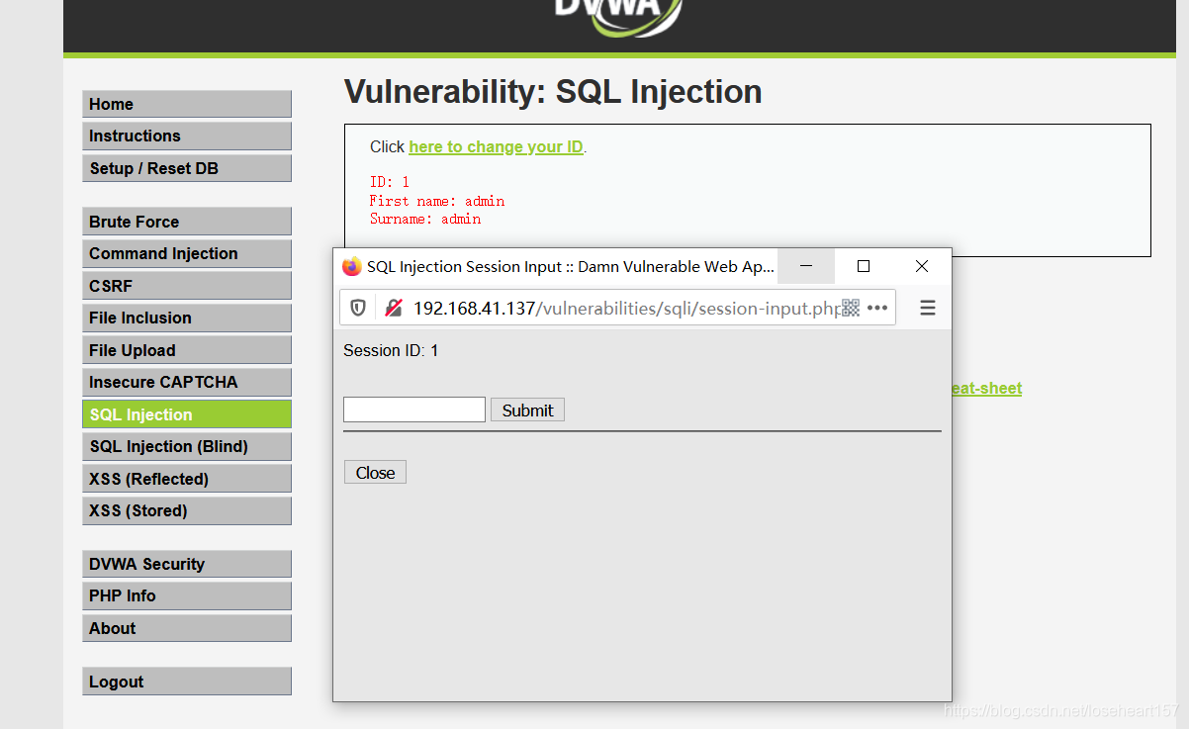Open 'here to change your ID' link
The height and width of the screenshot is (729, 1189).
click(496, 146)
